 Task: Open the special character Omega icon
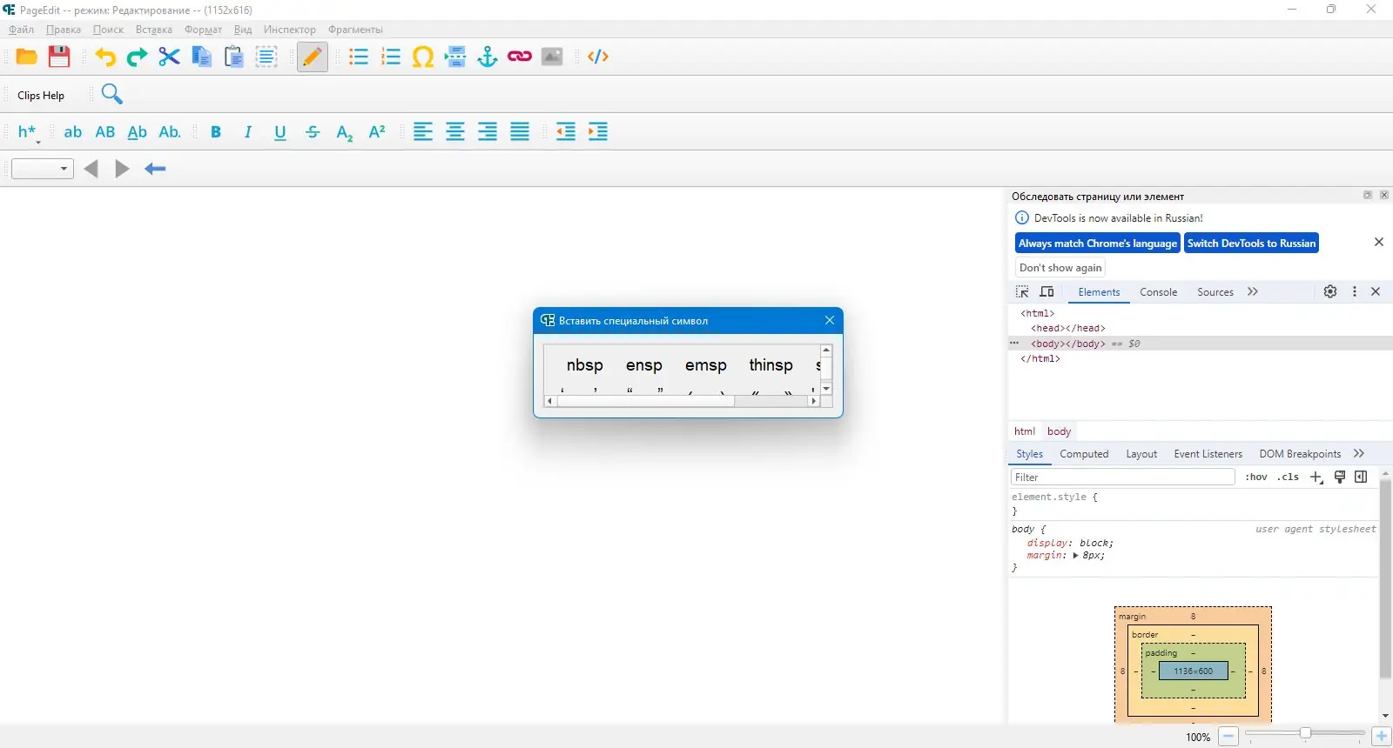click(423, 57)
